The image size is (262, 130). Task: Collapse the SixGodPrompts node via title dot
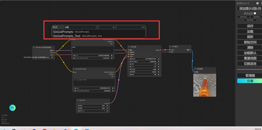pos(74,69)
